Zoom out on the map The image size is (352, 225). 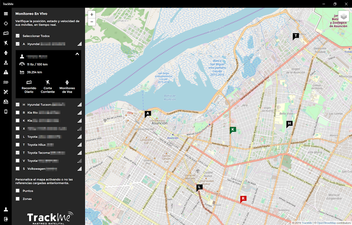click(92, 22)
